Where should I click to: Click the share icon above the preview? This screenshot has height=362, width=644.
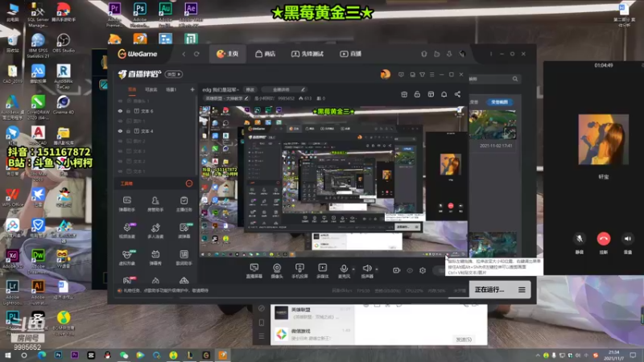tap(457, 94)
